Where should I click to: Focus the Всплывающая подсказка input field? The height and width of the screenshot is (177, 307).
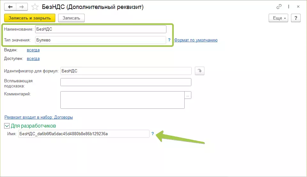pyautogui.click(x=126, y=82)
